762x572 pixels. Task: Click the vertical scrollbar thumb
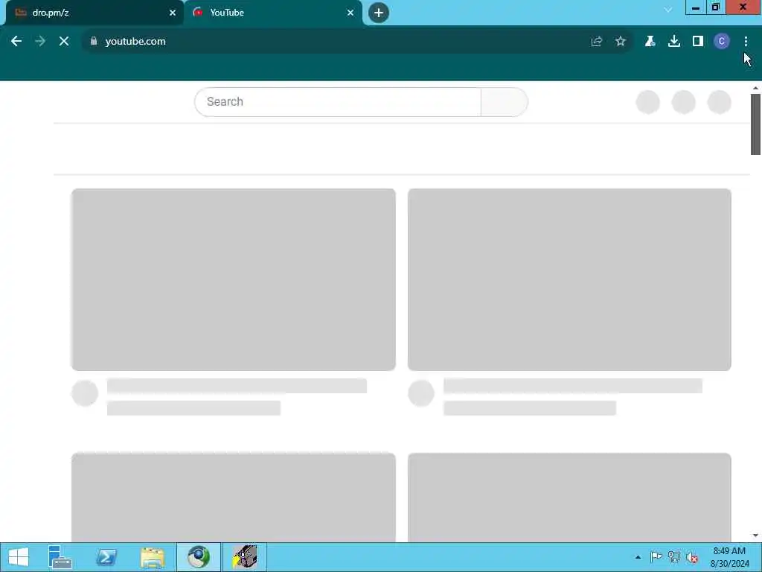pos(756,124)
